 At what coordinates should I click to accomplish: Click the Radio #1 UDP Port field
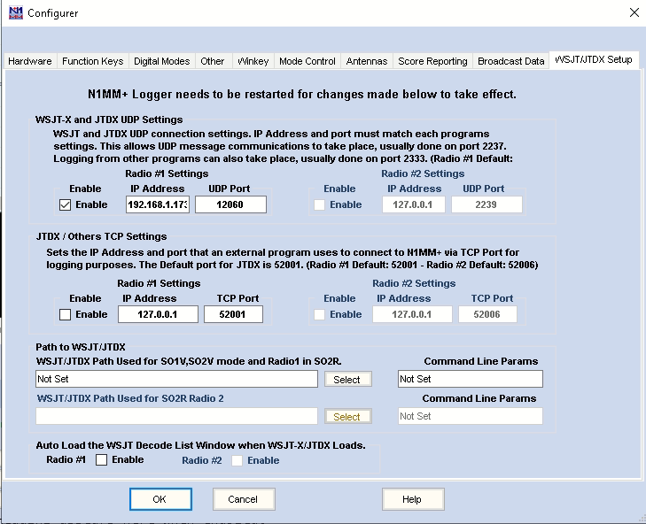[230, 204]
